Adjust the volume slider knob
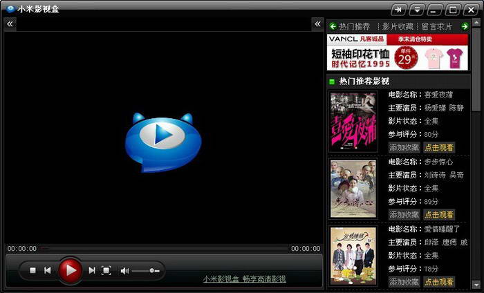Image resolution: width=484 pixels, height=293 pixels. pos(152,271)
